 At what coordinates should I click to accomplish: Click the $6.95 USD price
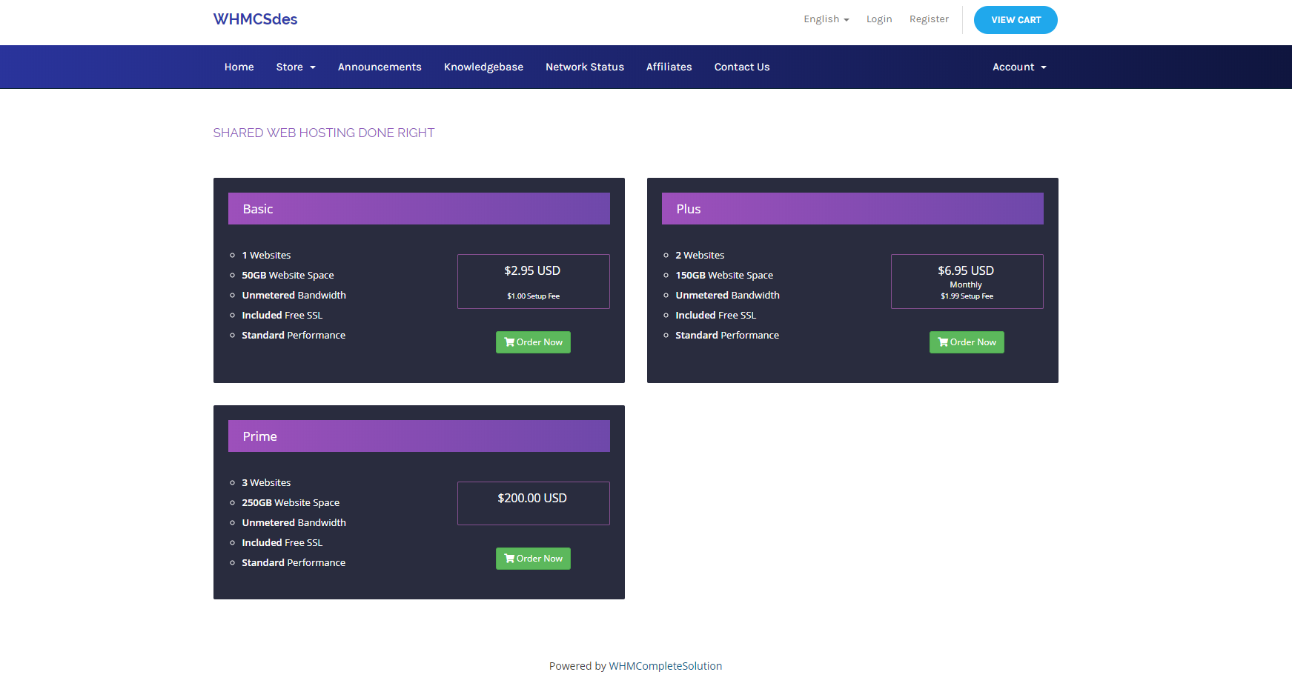(x=966, y=270)
